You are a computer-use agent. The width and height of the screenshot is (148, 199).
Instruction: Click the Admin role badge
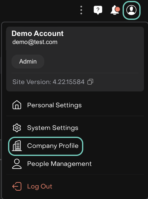click(28, 62)
